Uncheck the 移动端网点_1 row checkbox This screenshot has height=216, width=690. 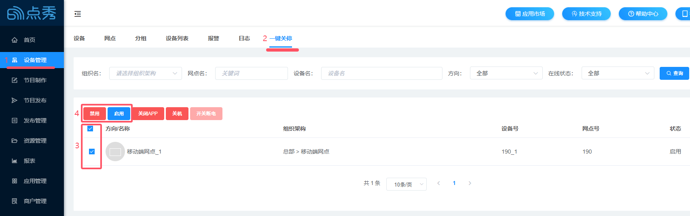[x=92, y=152]
